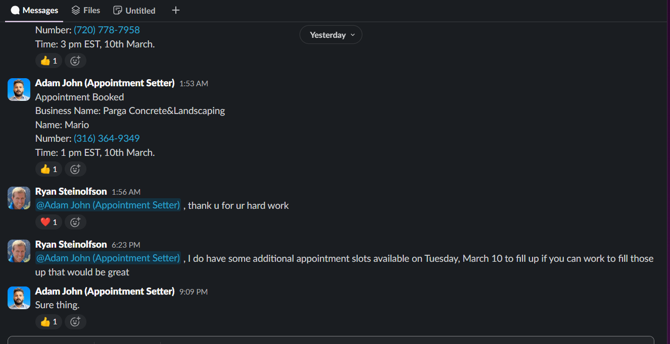Add reaction to the thank-you message
Screen dimensions: 670x344
point(75,222)
